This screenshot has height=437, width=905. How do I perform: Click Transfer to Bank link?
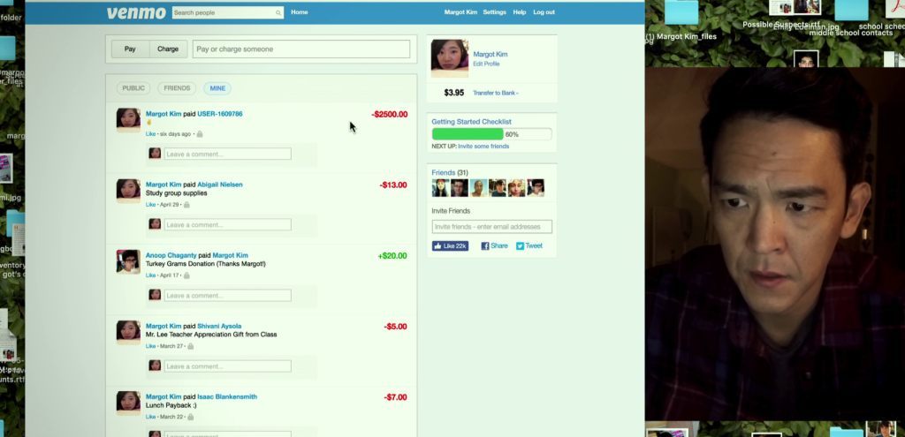pyautogui.click(x=495, y=93)
